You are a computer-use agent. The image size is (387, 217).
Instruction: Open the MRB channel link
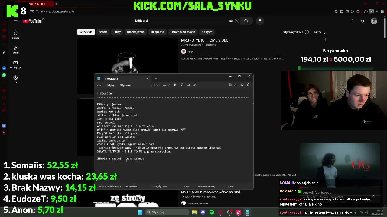[190, 52]
